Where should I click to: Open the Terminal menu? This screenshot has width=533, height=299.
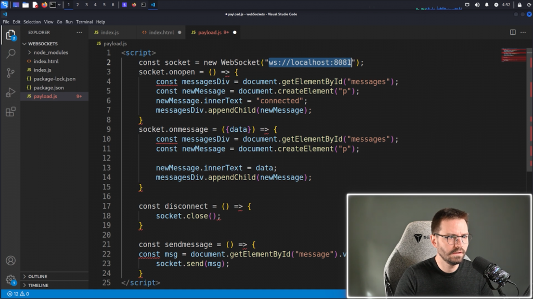pos(84,22)
